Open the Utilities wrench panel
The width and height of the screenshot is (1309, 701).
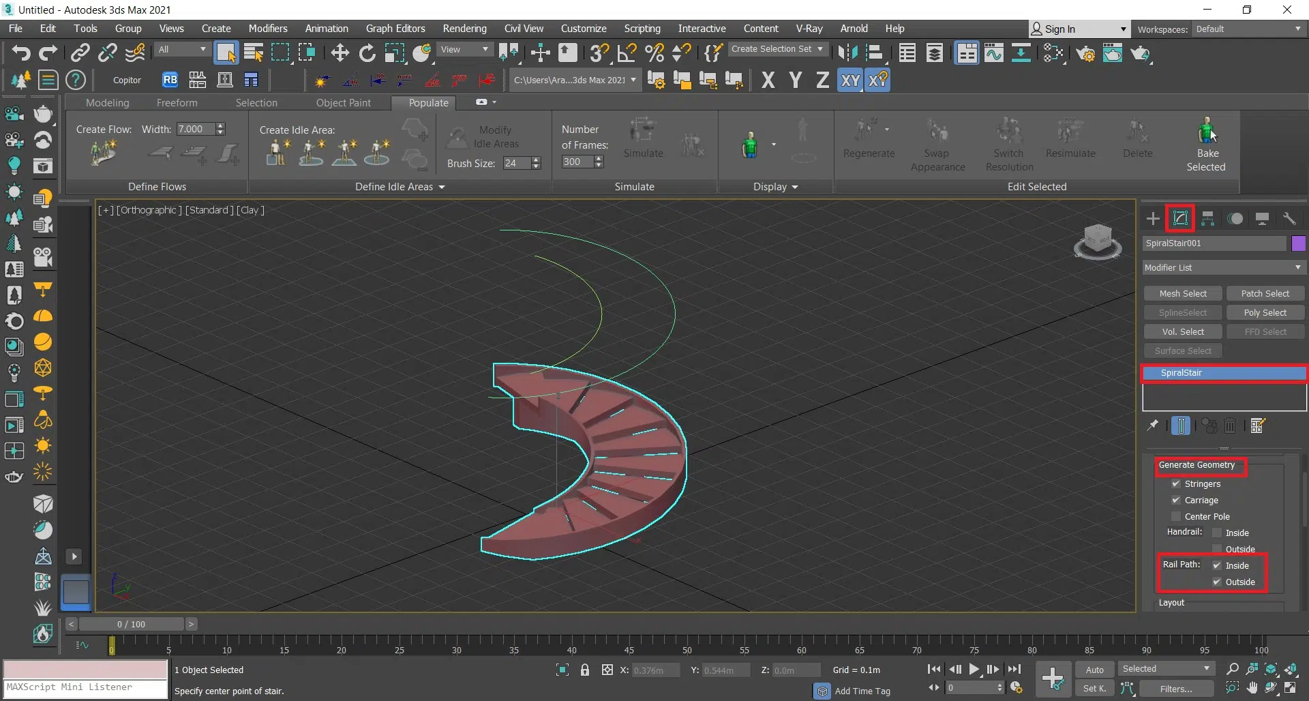click(1289, 219)
